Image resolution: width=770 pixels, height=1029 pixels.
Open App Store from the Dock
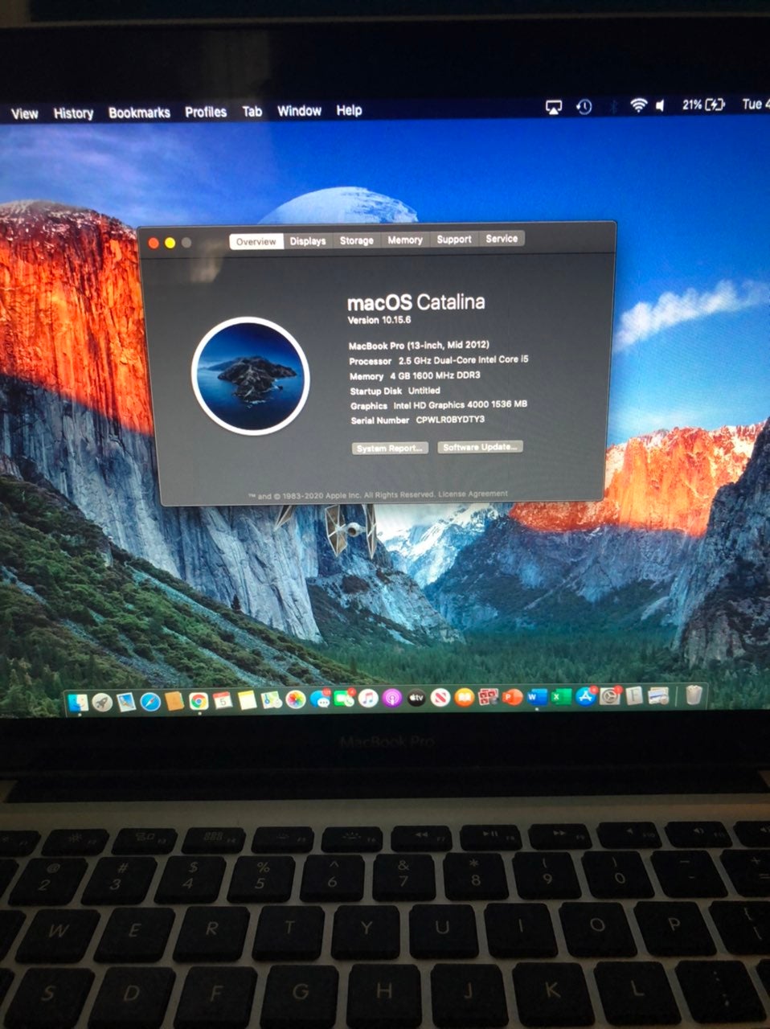585,696
